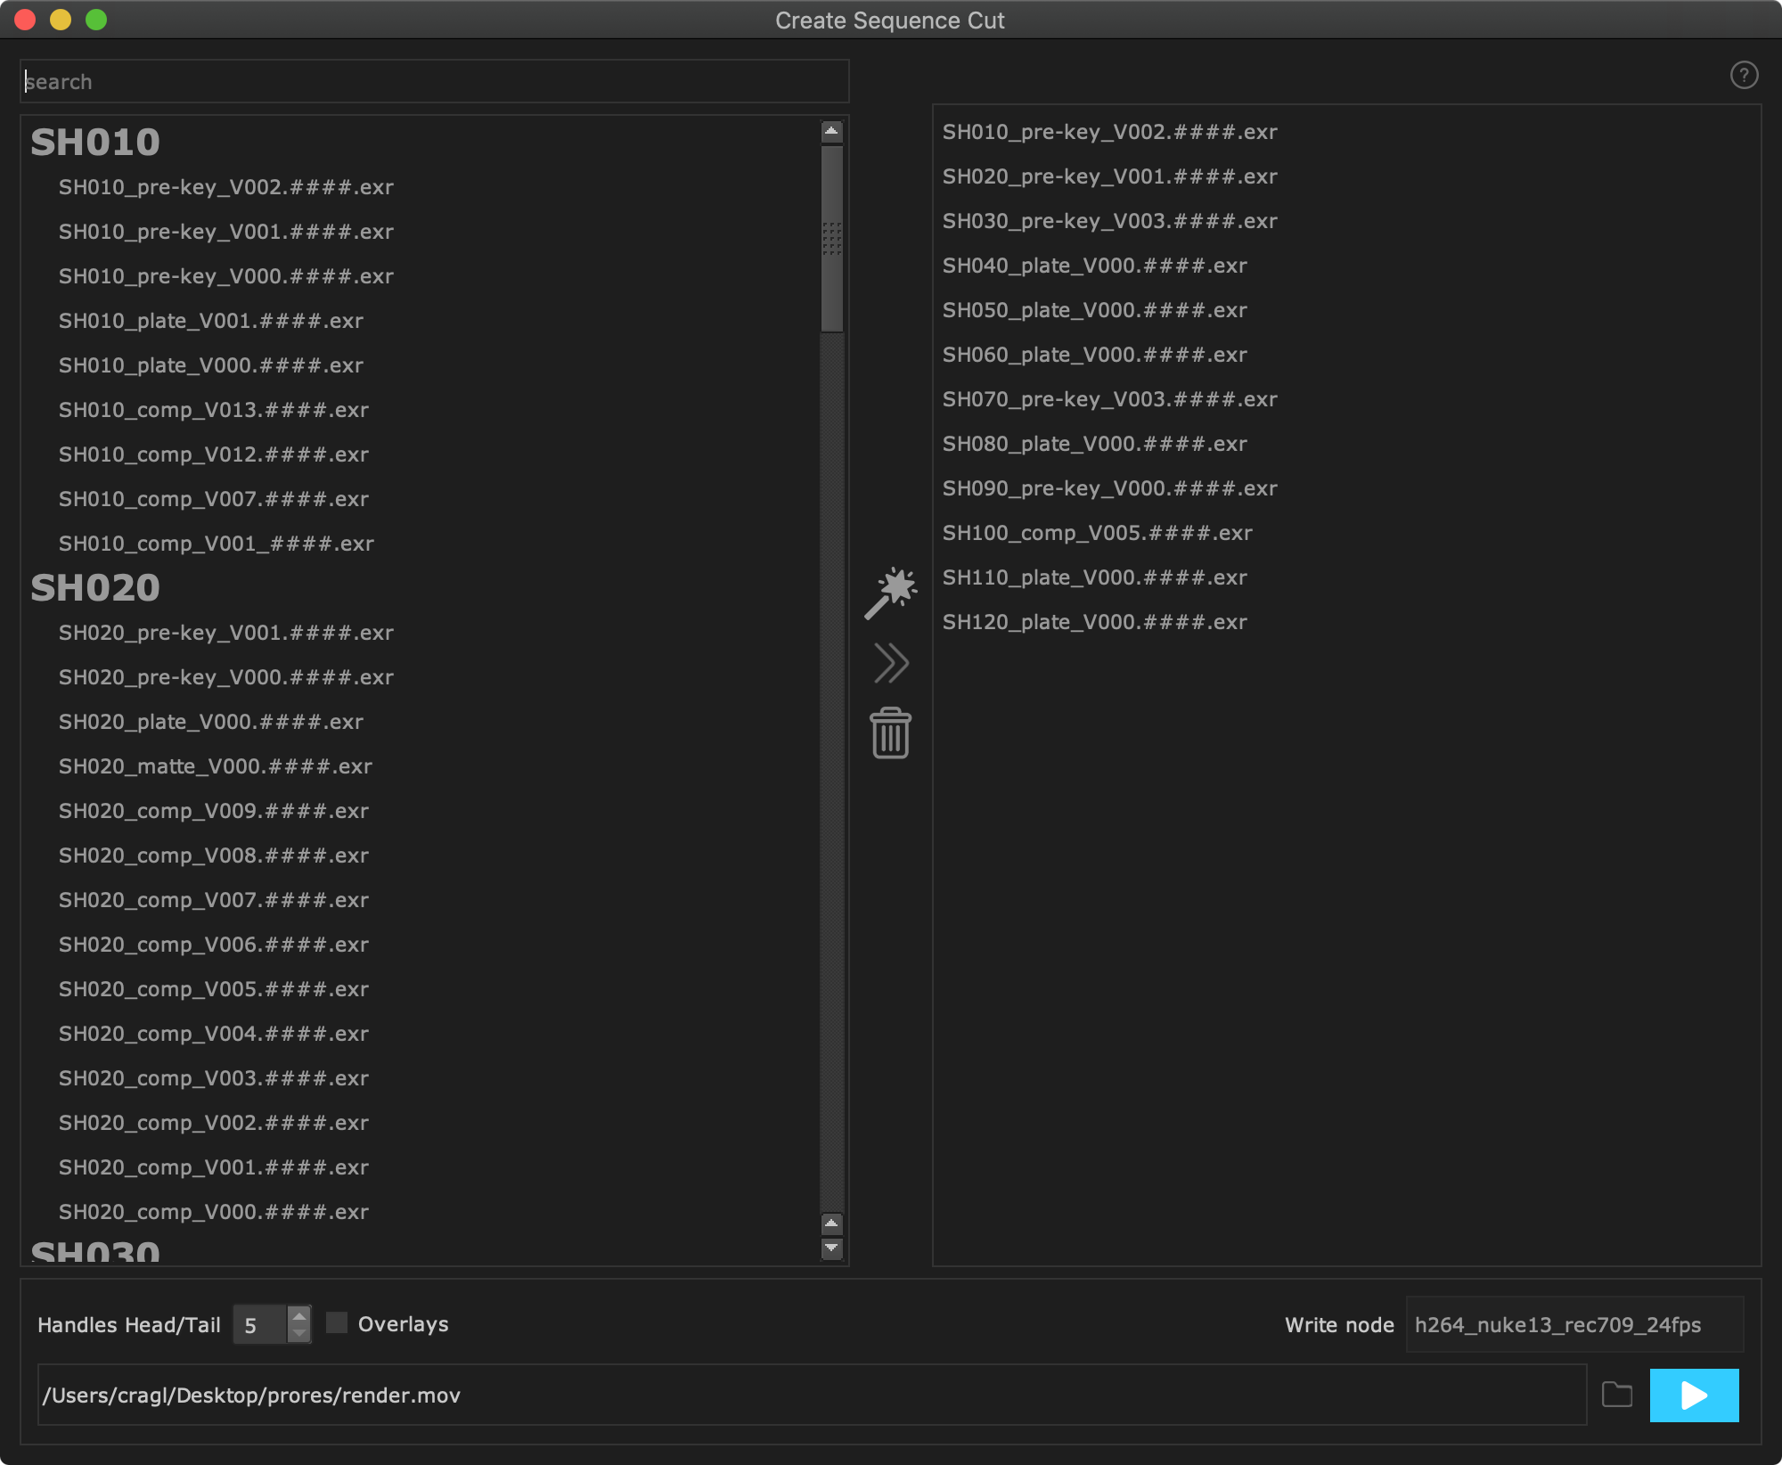Click the SH010 group header
The width and height of the screenshot is (1782, 1465).
point(95,143)
